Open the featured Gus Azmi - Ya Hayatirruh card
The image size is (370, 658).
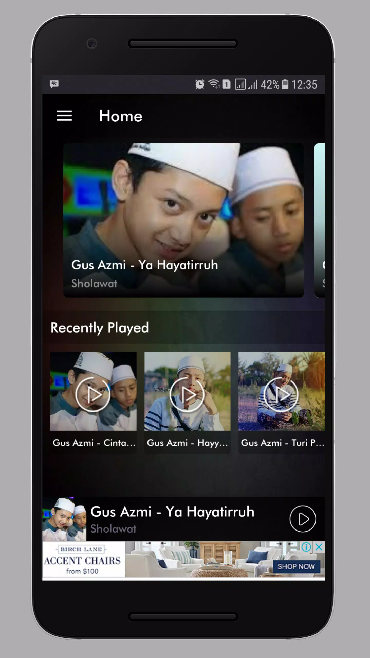[183, 220]
